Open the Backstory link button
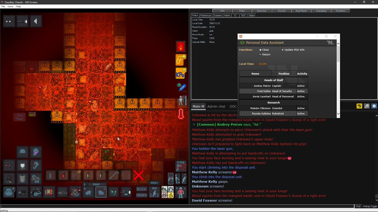This screenshot has width=378, height=212. tap(262, 11)
